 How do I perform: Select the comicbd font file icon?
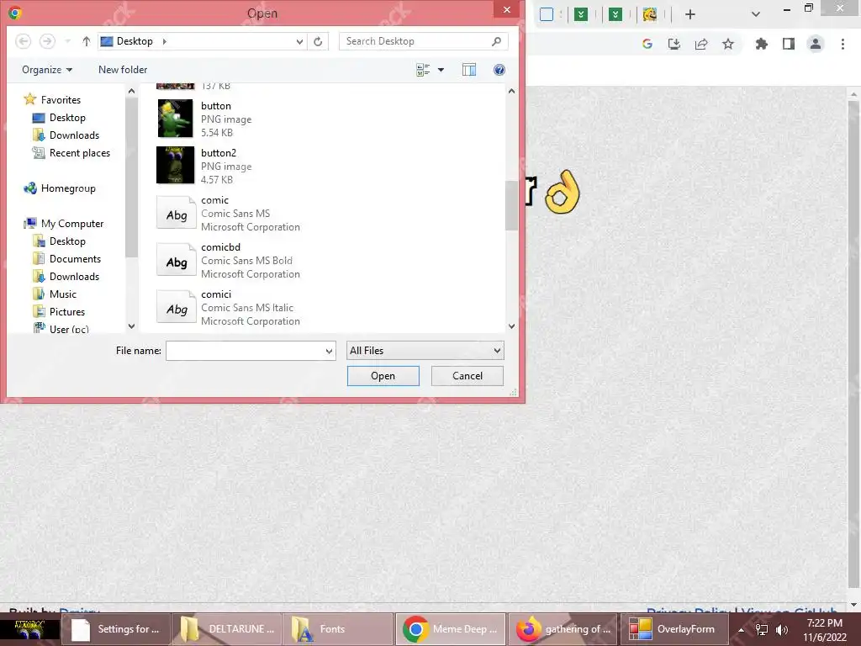point(176,260)
